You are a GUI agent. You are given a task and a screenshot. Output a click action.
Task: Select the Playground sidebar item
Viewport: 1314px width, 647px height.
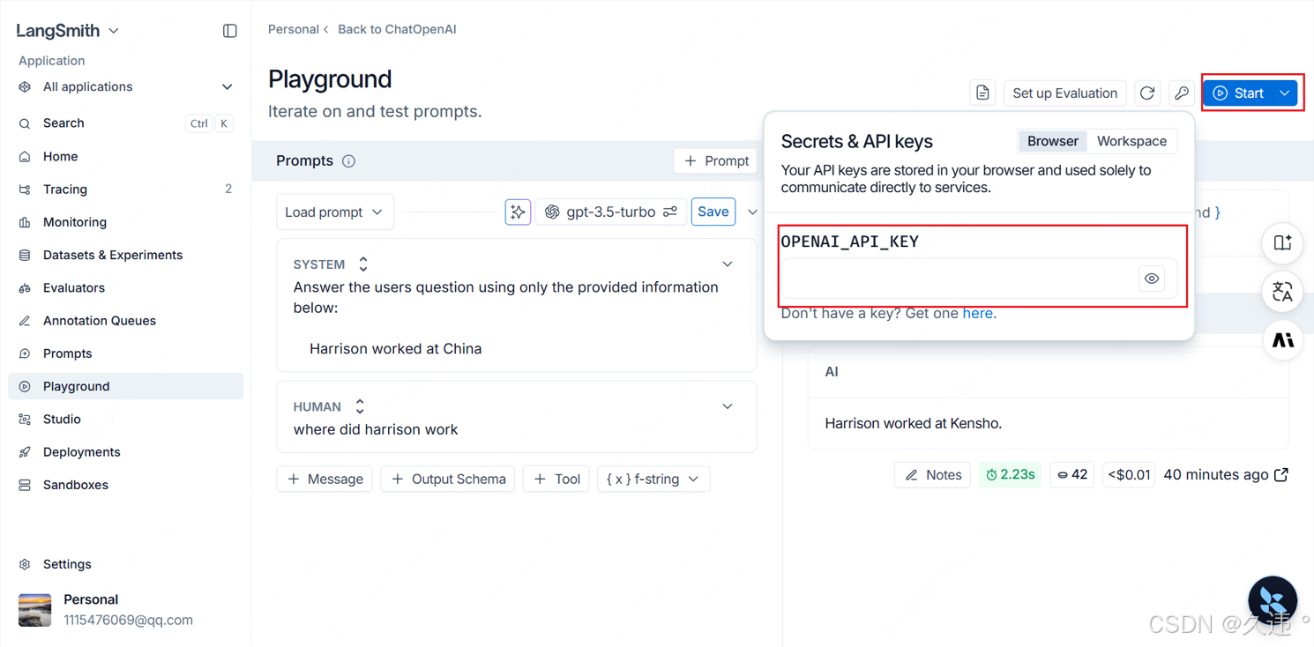coord(125,386)
